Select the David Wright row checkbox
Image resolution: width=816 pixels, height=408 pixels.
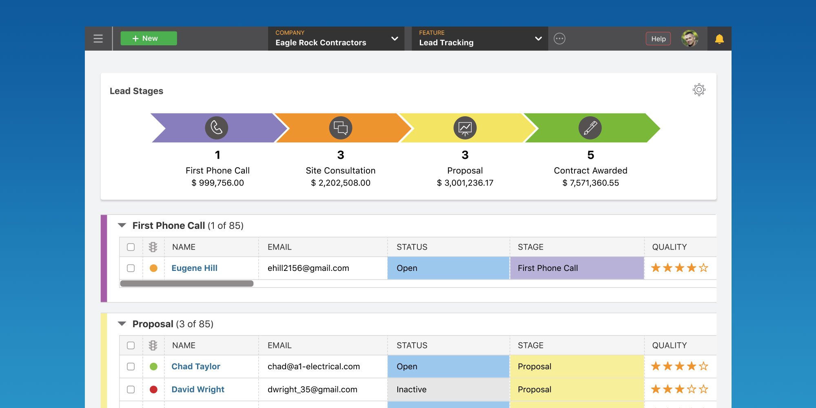pyautogui.click(x=131, y=389)
